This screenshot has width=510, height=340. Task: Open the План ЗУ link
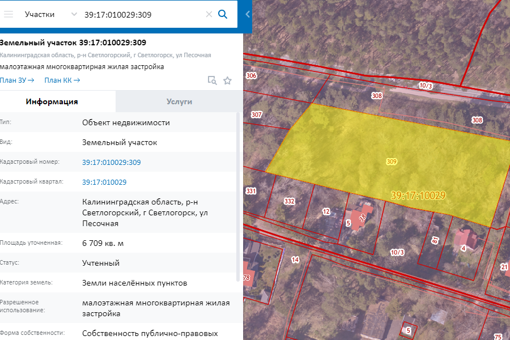click(17, 80)
